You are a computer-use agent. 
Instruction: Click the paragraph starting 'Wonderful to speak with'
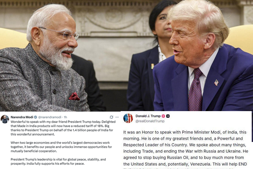point(63,128)
